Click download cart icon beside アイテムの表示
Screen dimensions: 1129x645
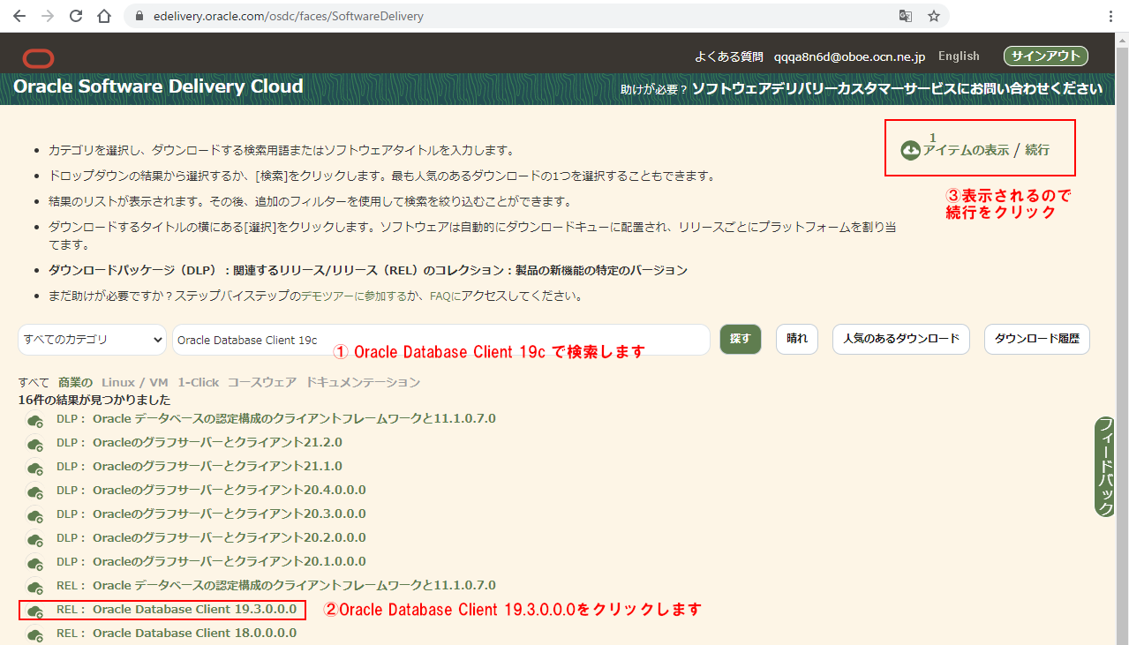pyautogui.click(x=910, y=151)
